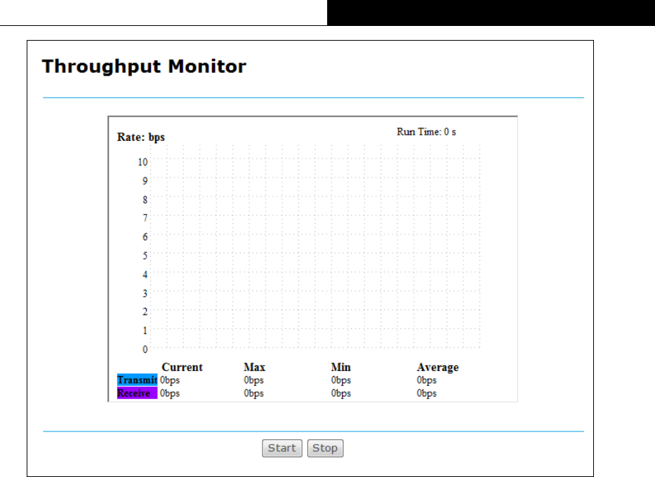
Task: Click the Throughput Monitor heading
Action: (144, 67)
